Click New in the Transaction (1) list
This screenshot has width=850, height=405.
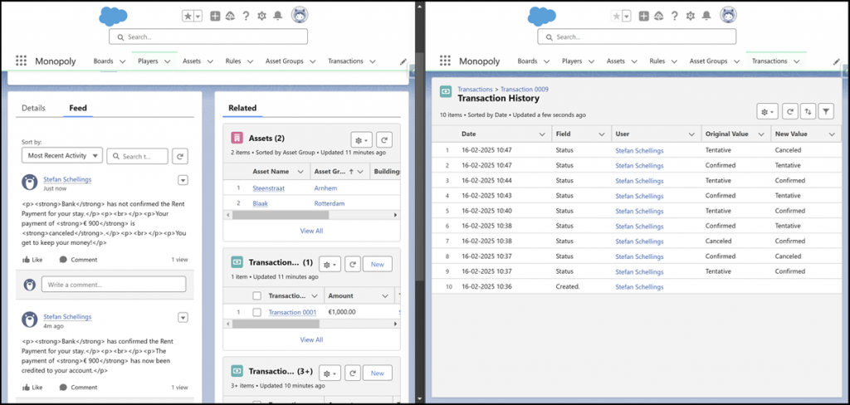378,264
